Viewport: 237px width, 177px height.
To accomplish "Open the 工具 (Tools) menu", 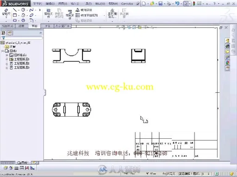I will click(x=88, y=4).
